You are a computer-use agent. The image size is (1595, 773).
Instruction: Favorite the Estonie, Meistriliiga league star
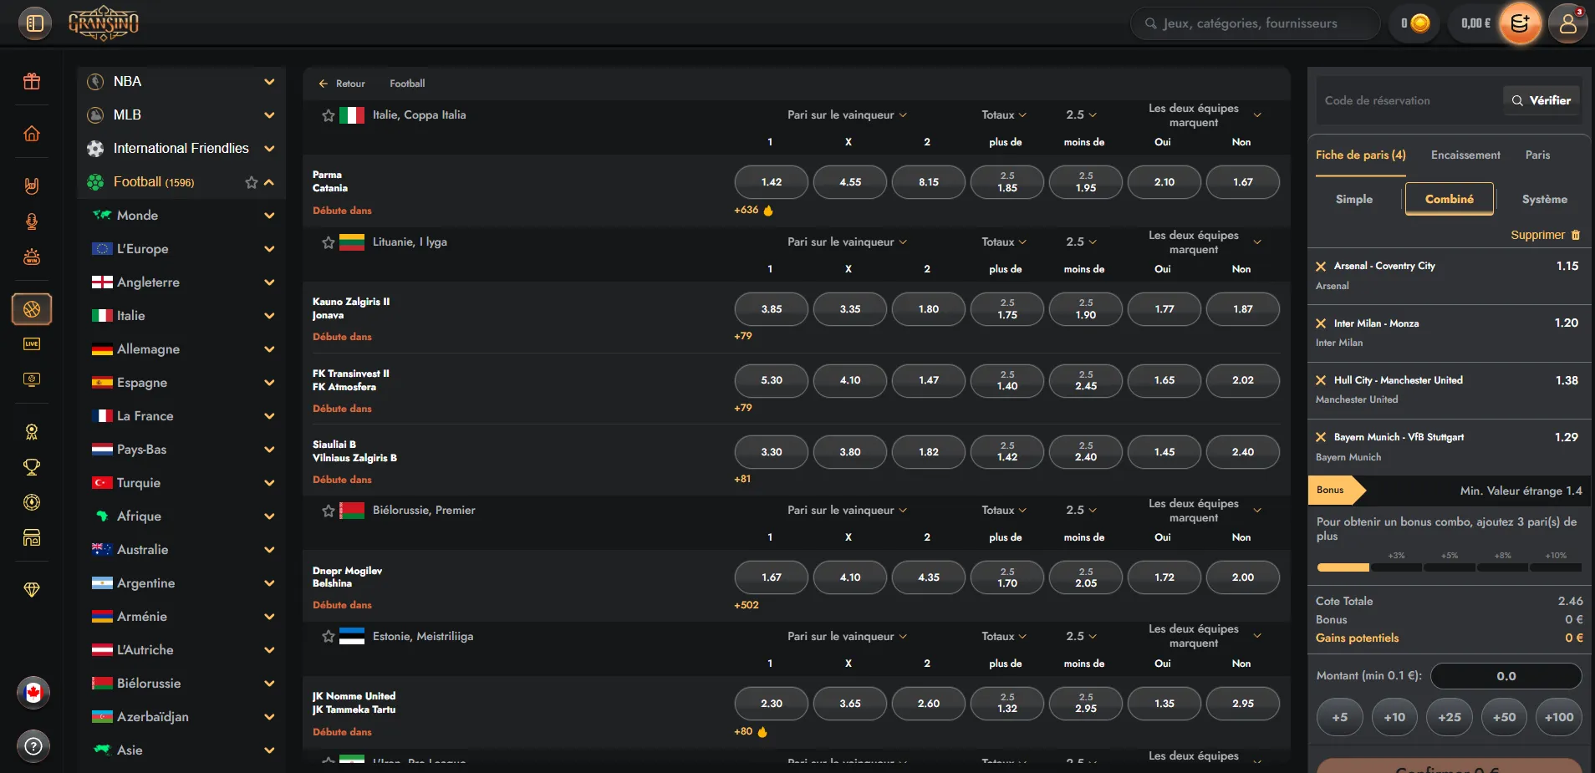[329, 637]
